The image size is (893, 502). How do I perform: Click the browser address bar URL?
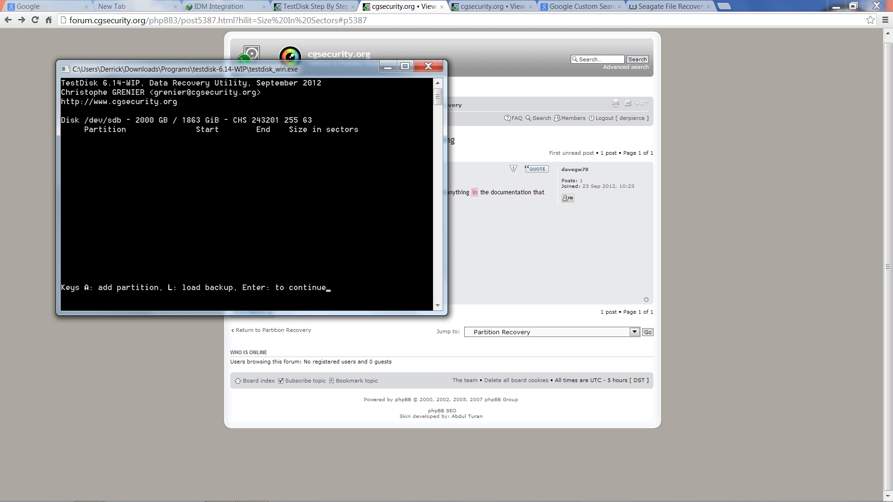tap(218, 20)
